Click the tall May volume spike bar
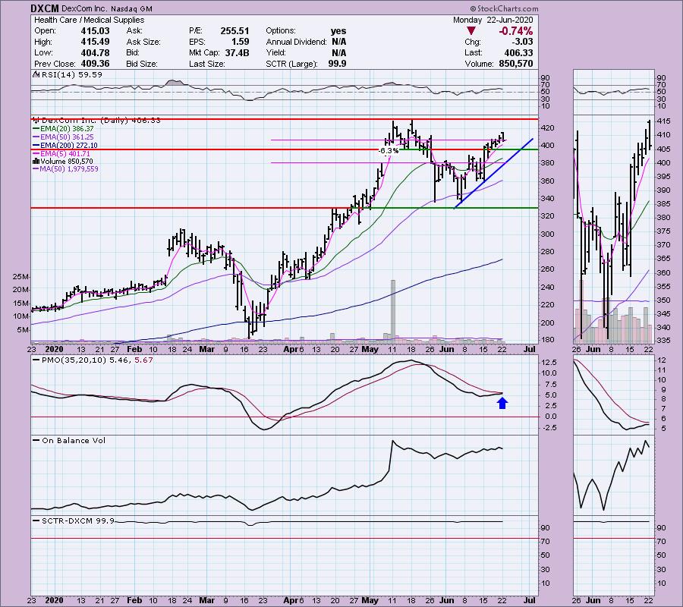683x607 pixels. click(393, 310)
